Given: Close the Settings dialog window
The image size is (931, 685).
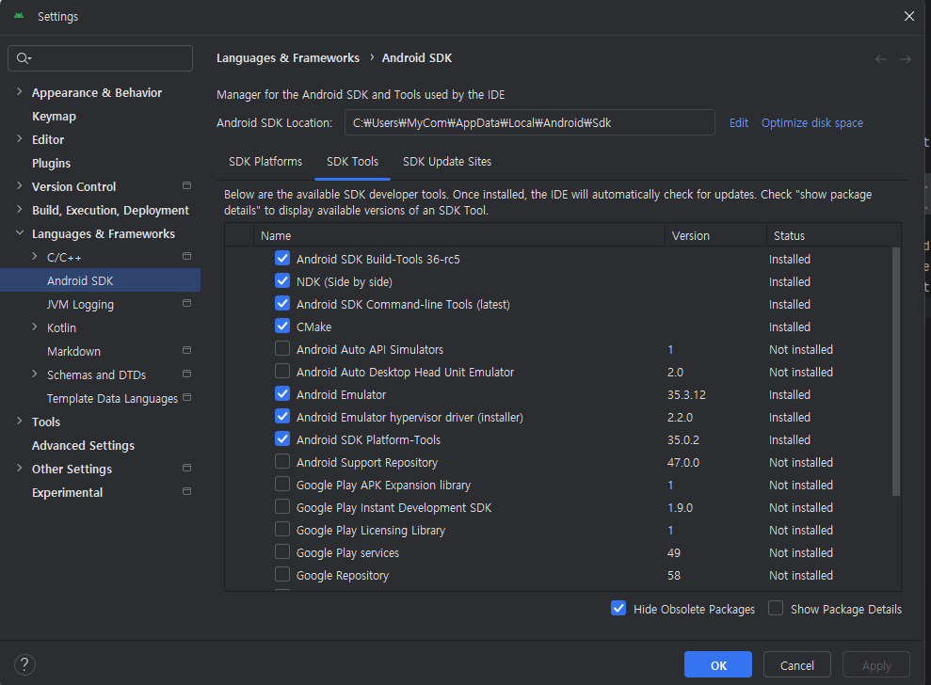Looking at the screenshot, I should 909,16.
